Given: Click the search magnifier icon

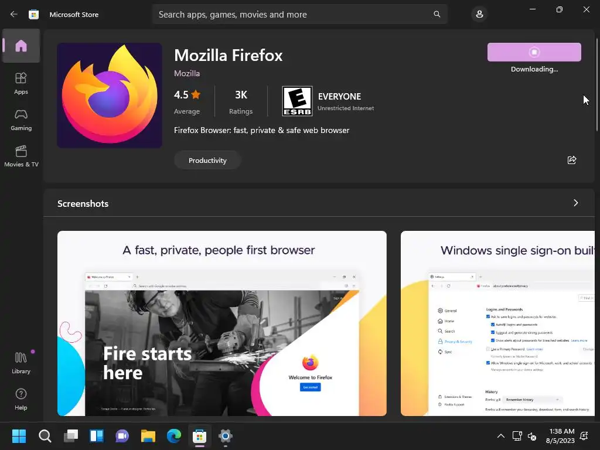Looking at the screenshot, I should coord(437,14).
